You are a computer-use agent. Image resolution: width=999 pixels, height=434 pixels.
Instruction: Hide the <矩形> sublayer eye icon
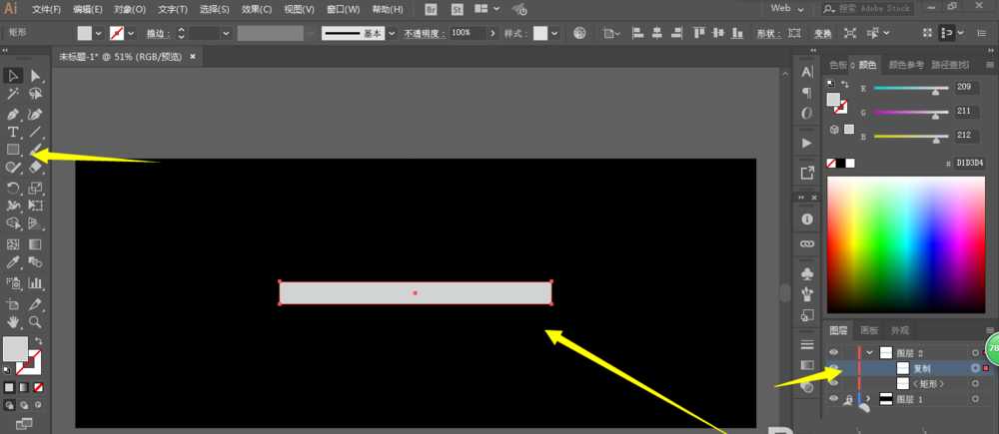pyautogui.click(x=833, y=384)
